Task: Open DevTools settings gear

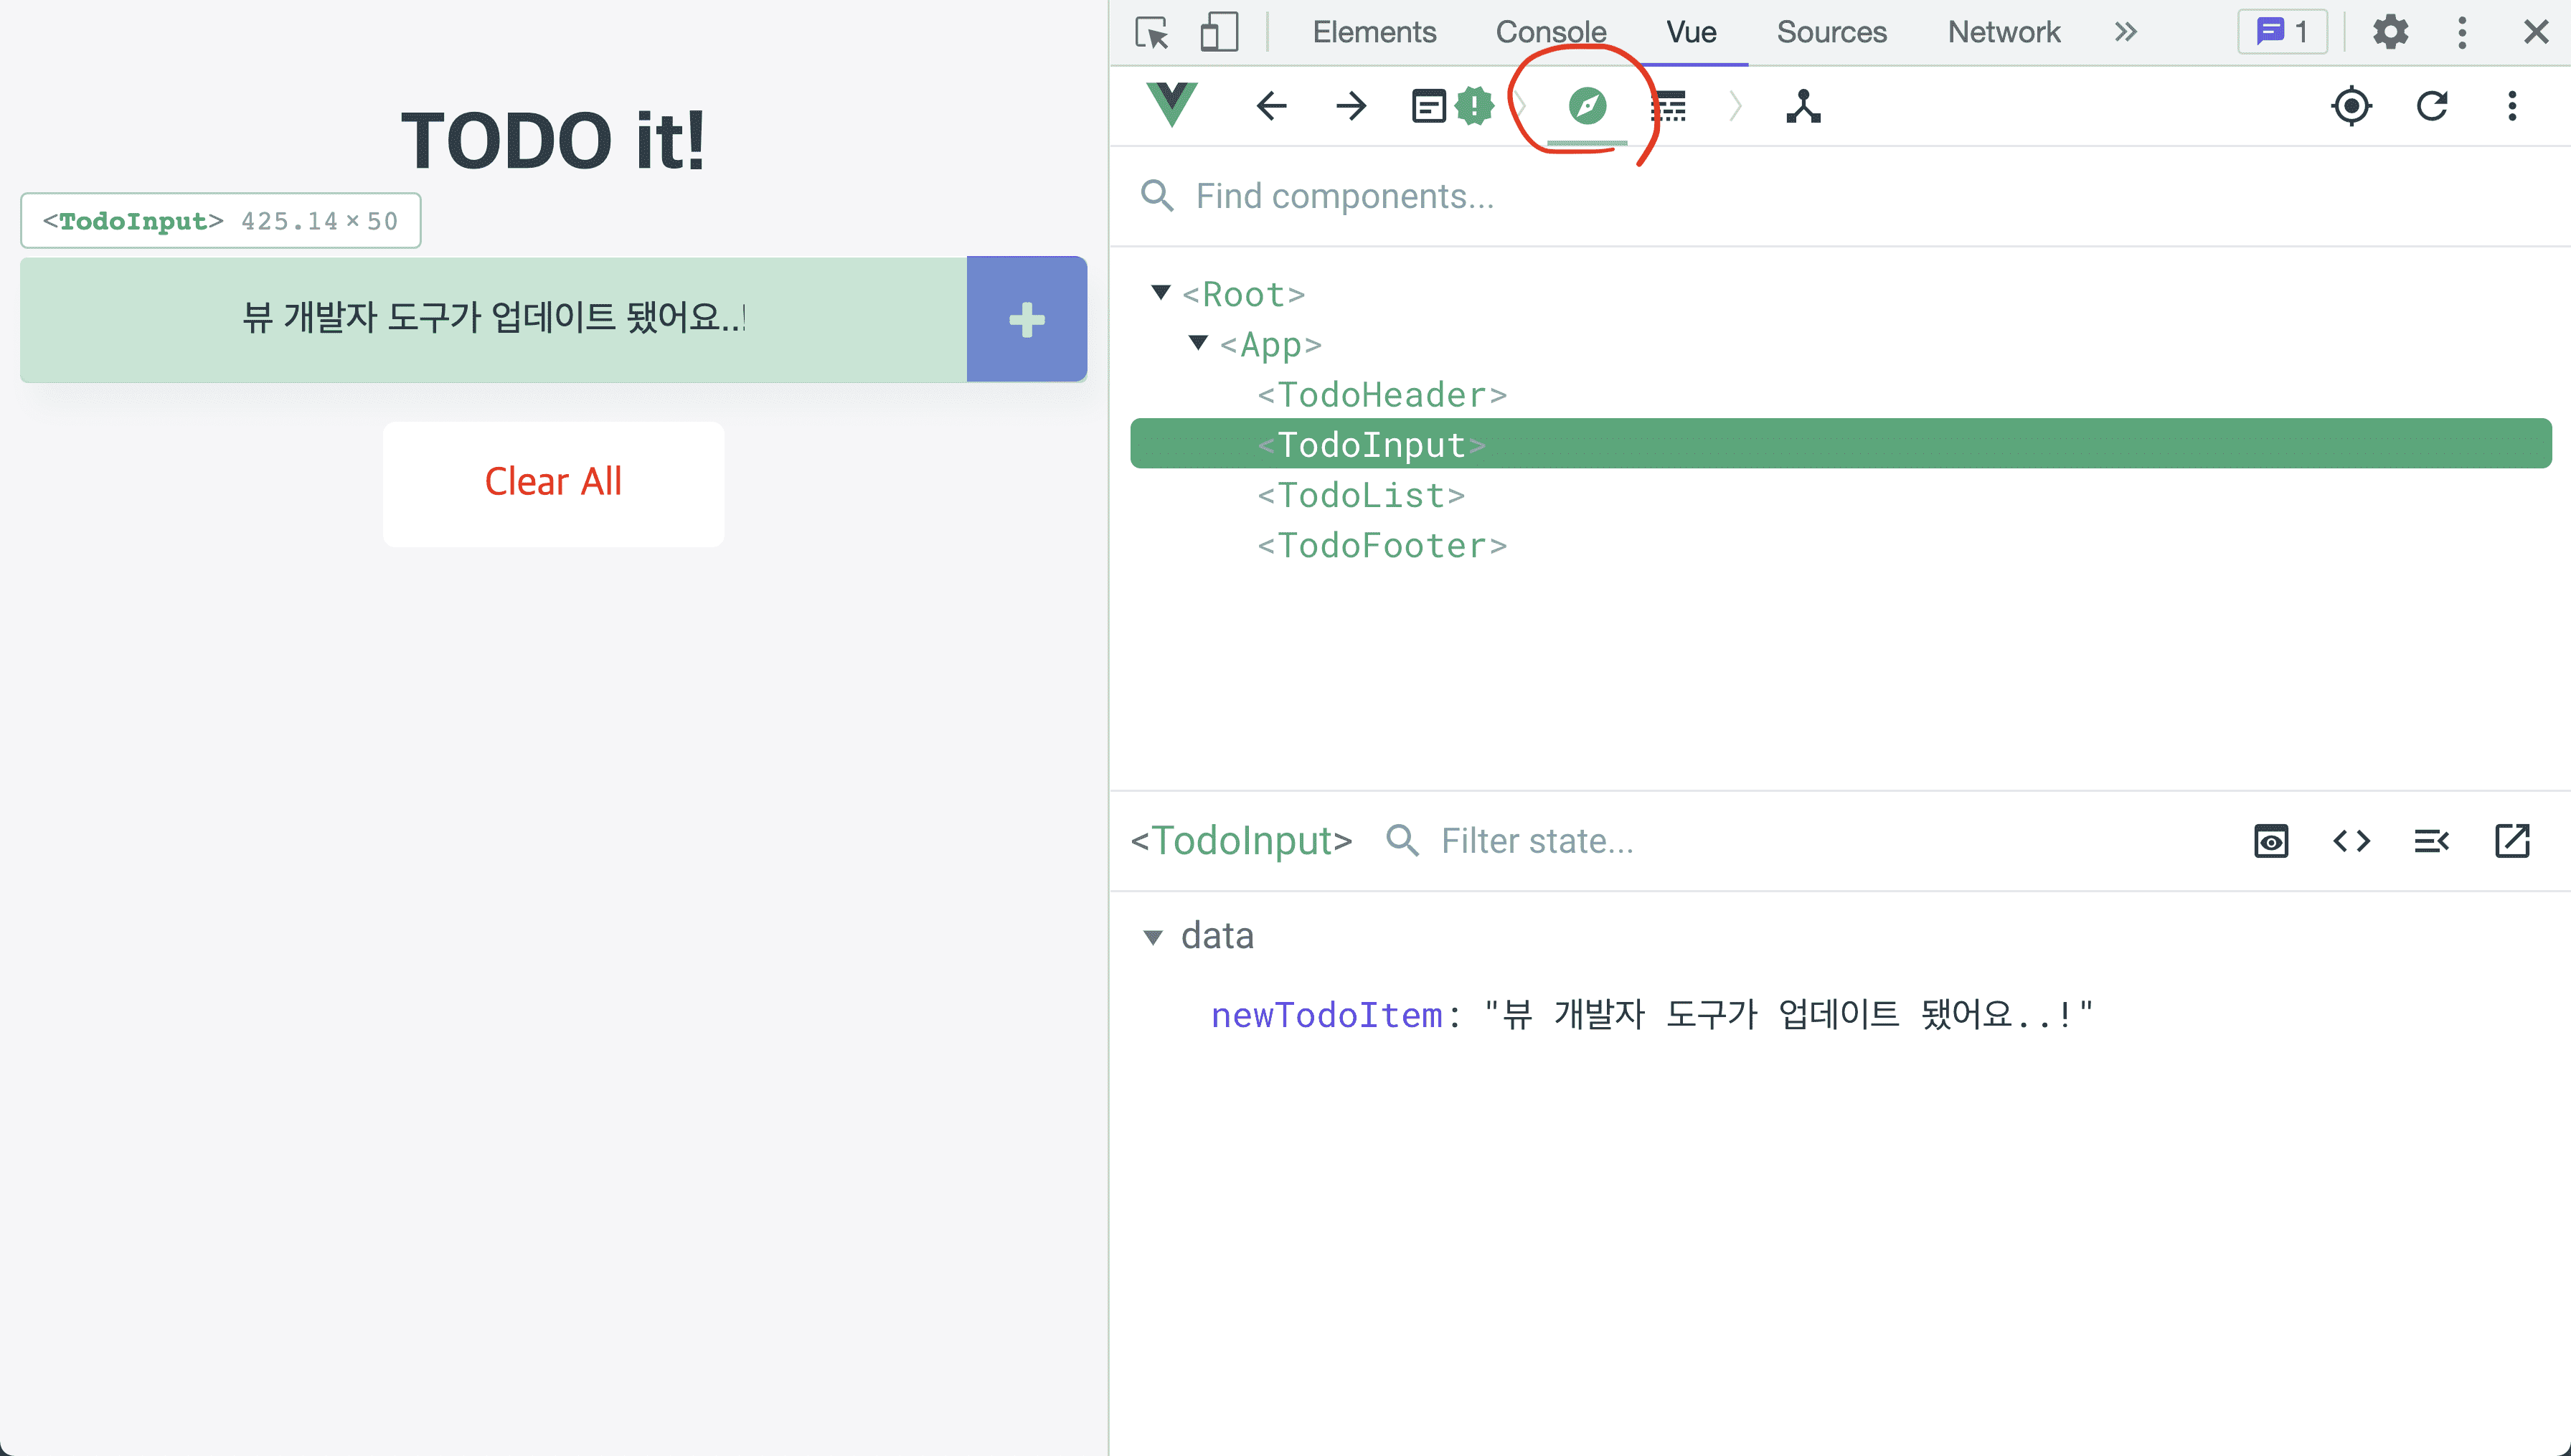Action: click(x=2390, y=32)
